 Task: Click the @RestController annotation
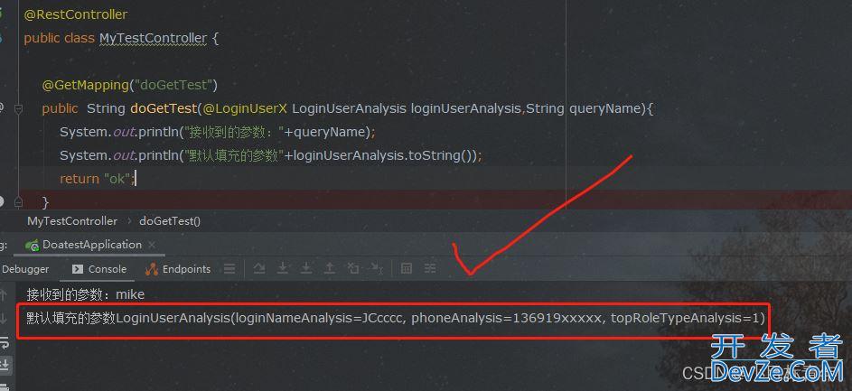tap(76, 14)
